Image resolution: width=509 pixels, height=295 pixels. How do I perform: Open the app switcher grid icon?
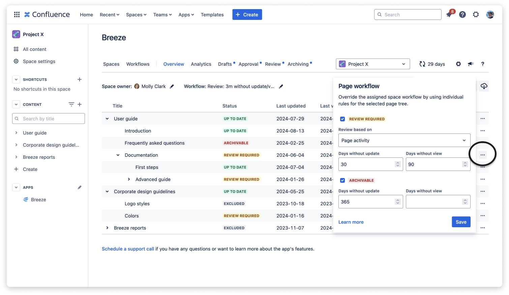[17, 14]
